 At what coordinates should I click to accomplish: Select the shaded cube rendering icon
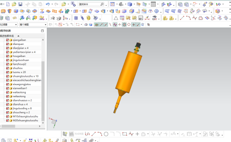[x=130, y=4]
